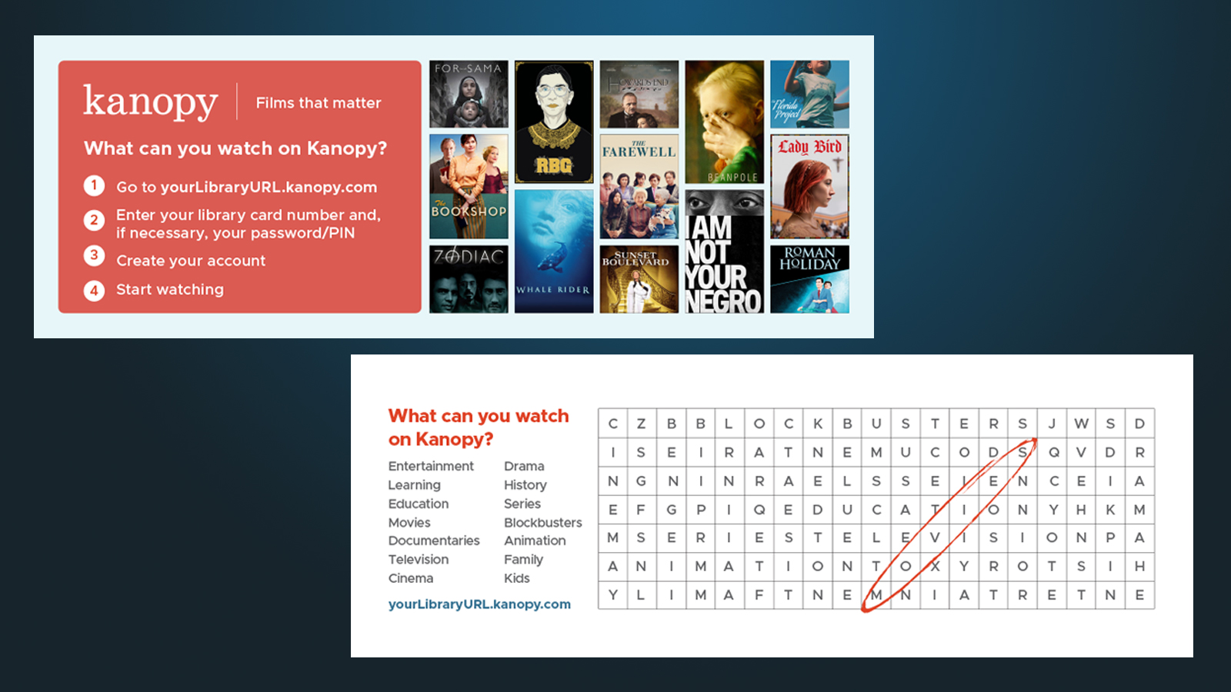Click the word 'Movies' in the word list

click(x=409, y=523)
